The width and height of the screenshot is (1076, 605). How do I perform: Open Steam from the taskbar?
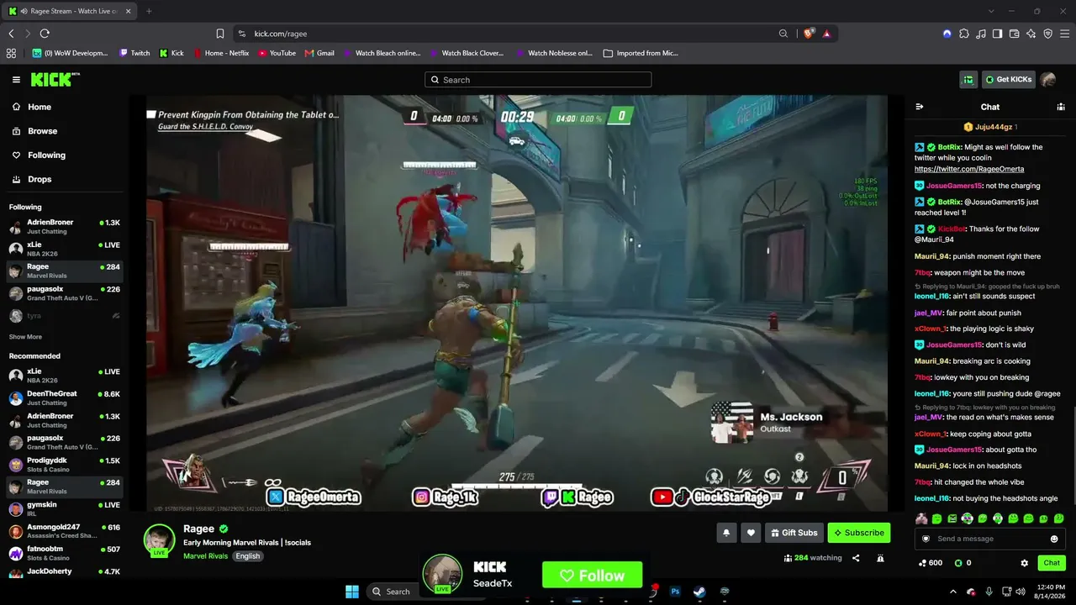coord(699,592)
